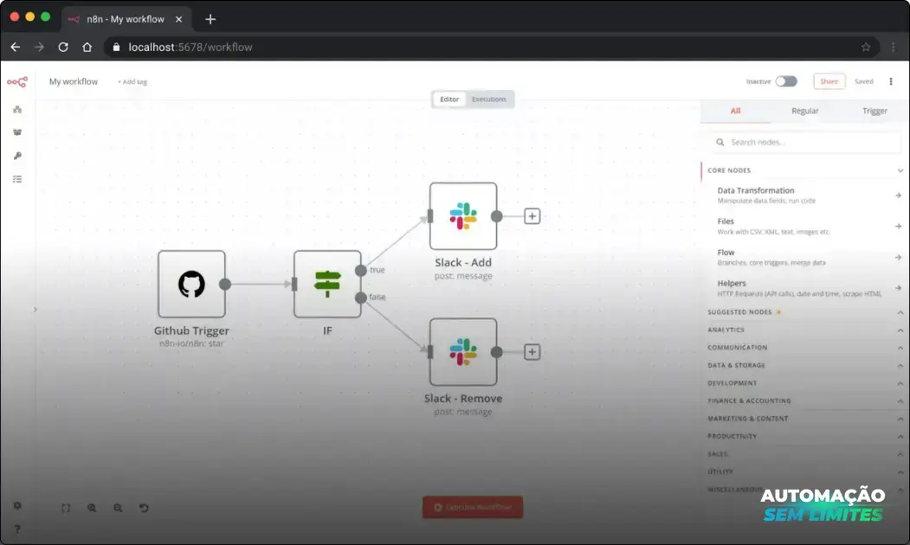Click the Execute Workflow button
Image resolution: width=910 pixels, height=545 pixels.
click(x=473, y=507)
